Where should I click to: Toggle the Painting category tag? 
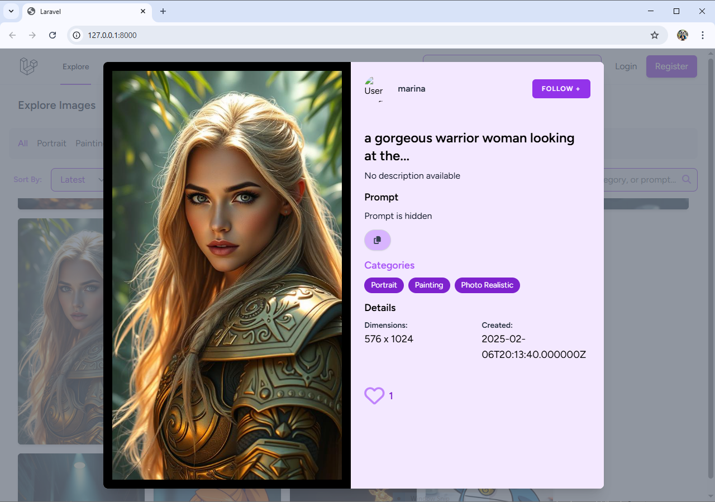[429, 285]
